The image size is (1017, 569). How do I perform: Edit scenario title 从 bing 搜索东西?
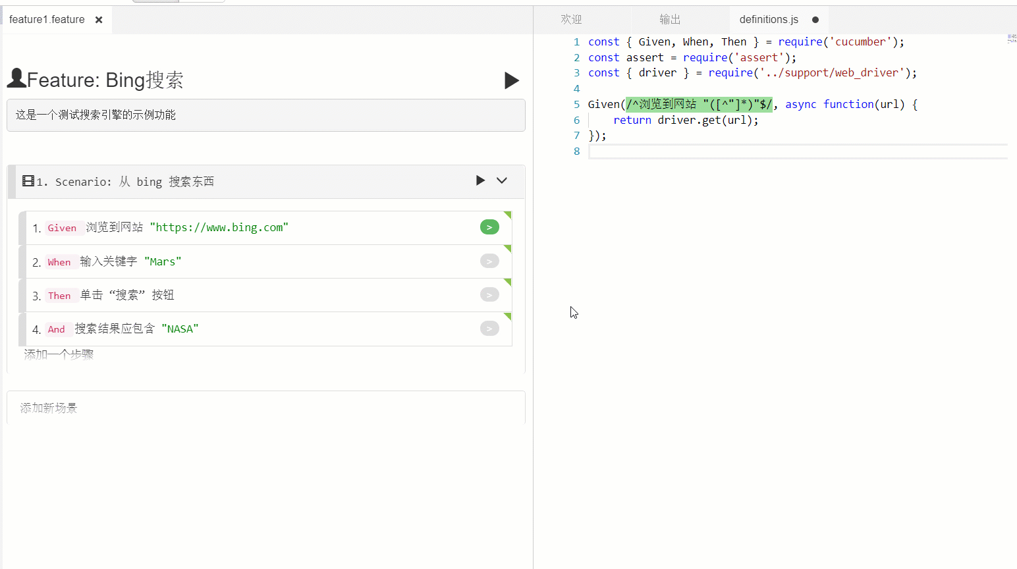click(167, 182)
